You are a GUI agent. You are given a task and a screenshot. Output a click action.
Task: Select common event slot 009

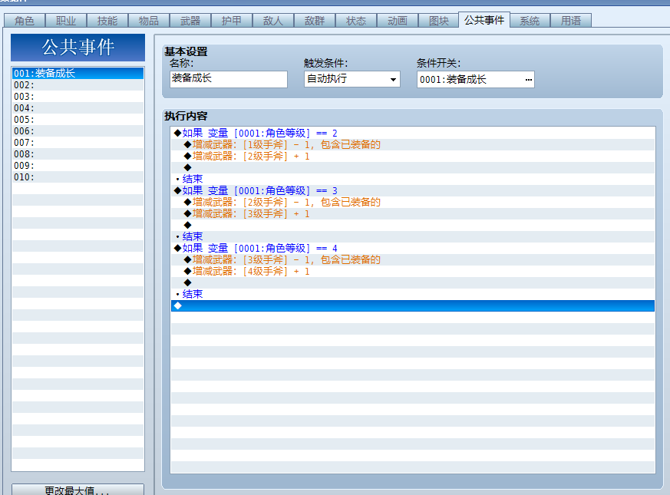(x=78, y=166)
